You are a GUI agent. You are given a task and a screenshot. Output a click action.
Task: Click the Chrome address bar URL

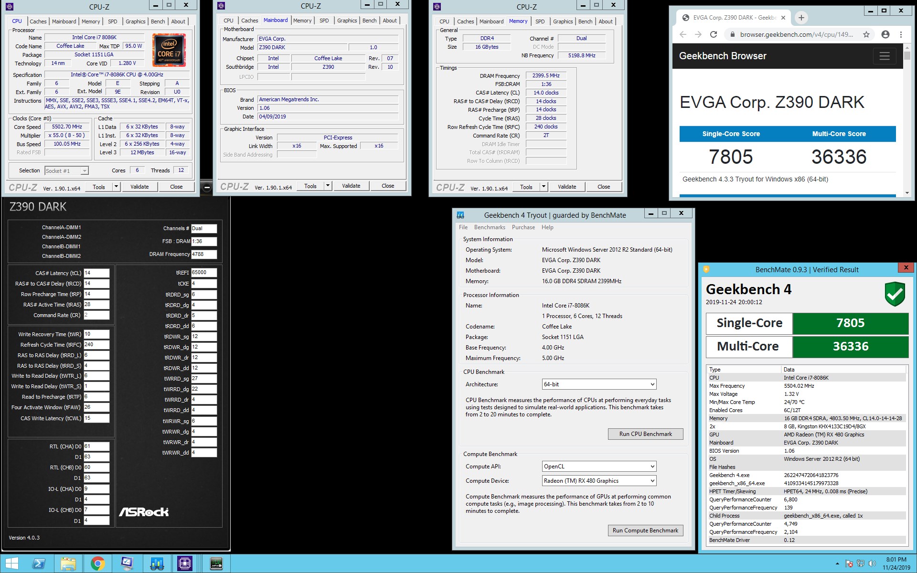point(796,34)
